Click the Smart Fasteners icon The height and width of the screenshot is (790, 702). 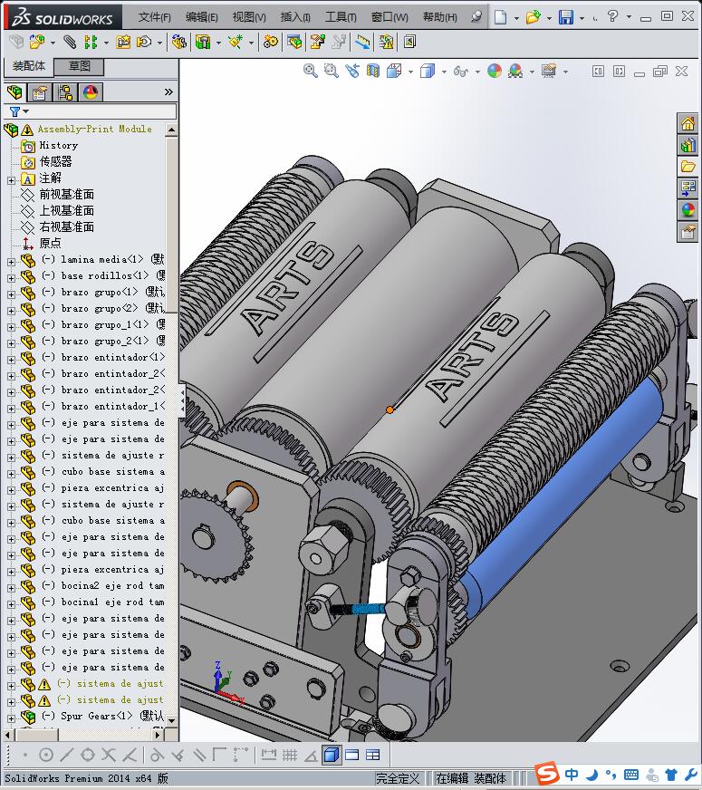(123, 42)
